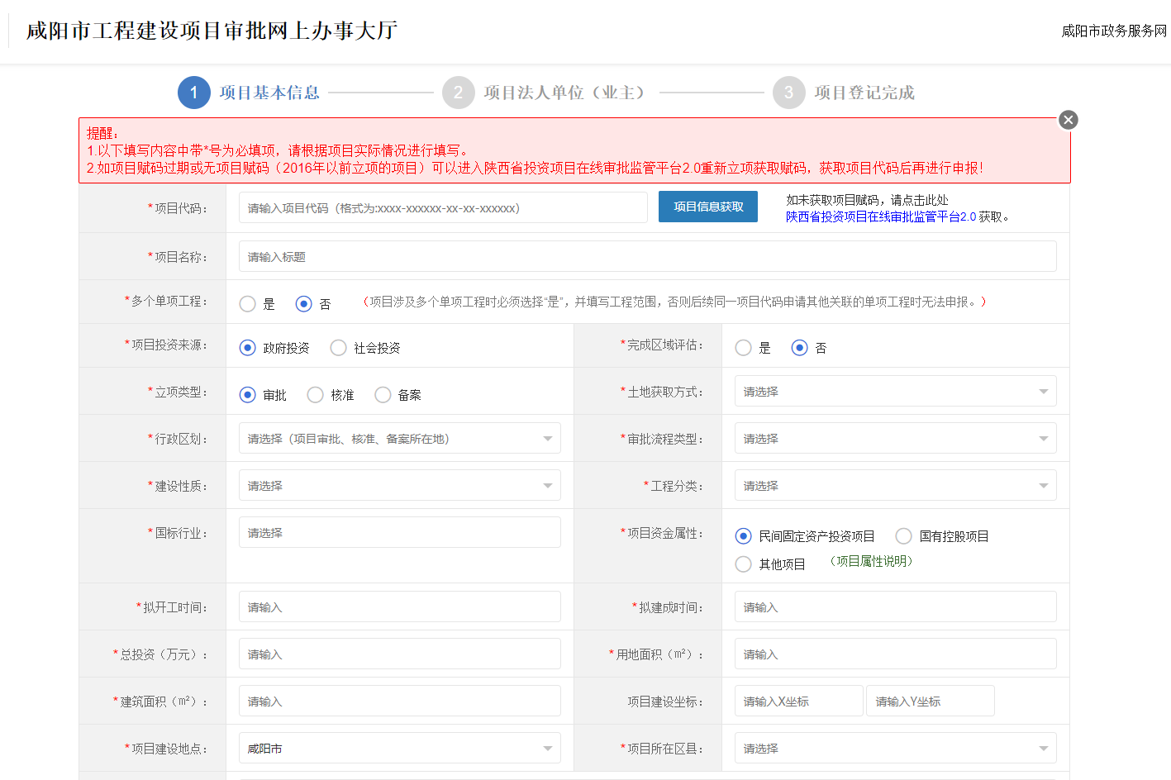Select 备案 as 立项类型
This screenshot has width=1171, height=780.
383,395
